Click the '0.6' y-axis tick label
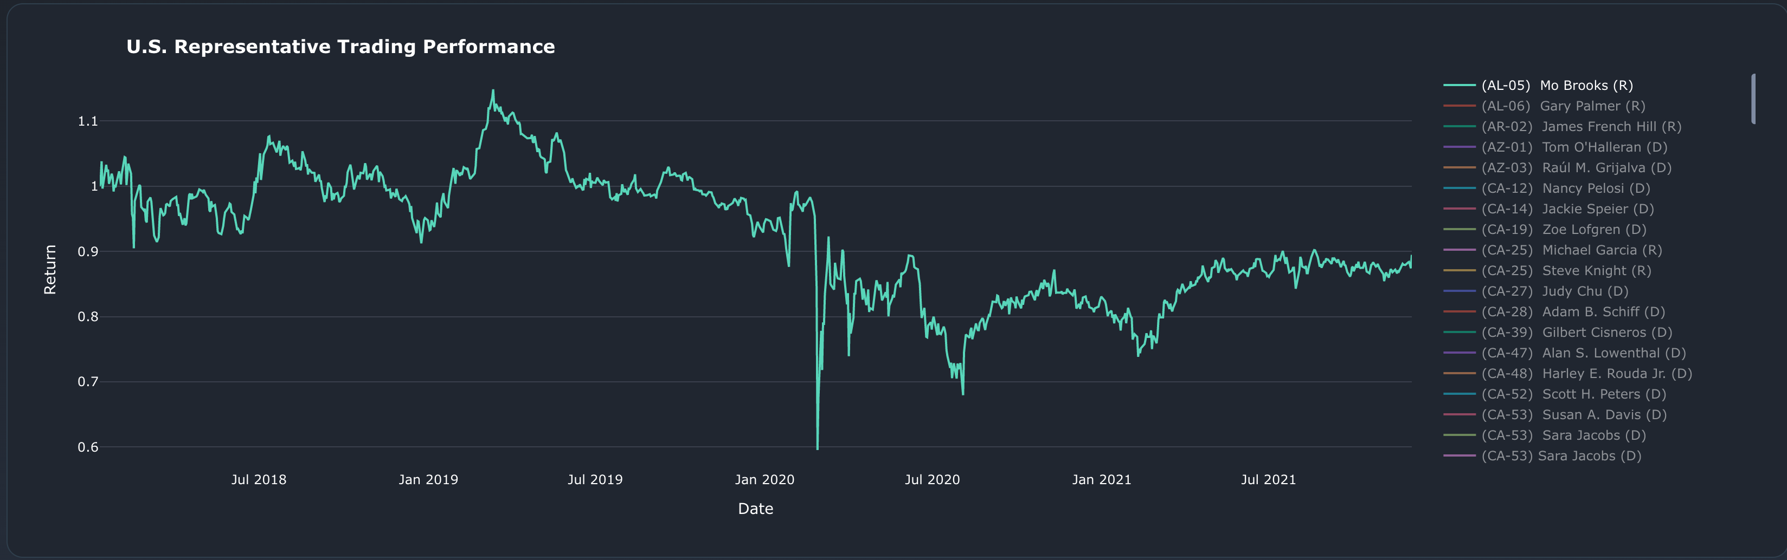The width and height of the screenshot is (1787, 560). (x=88, y=447)
